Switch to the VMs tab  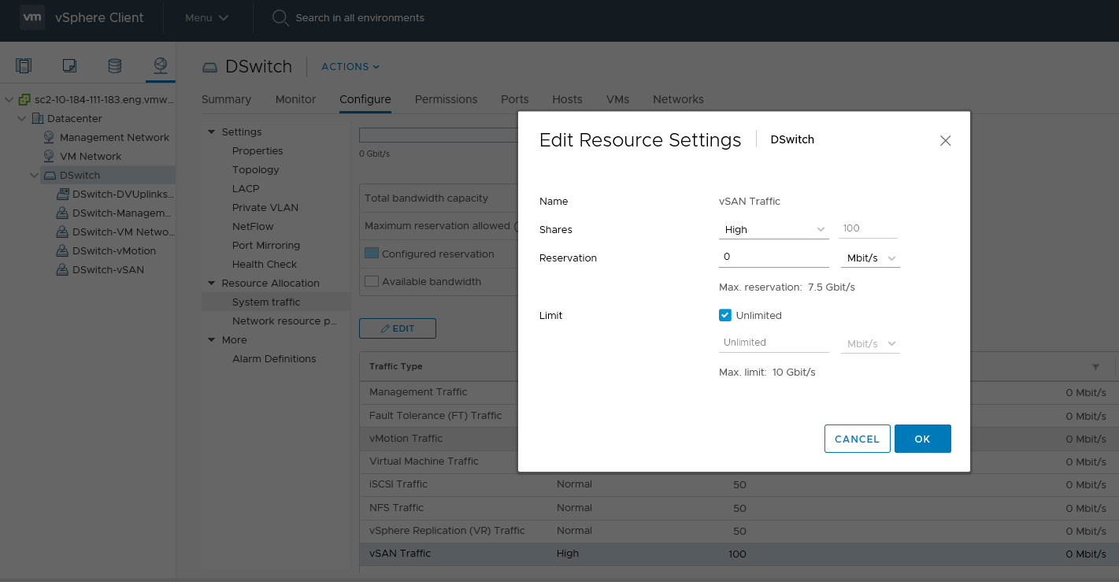point(617,99)
